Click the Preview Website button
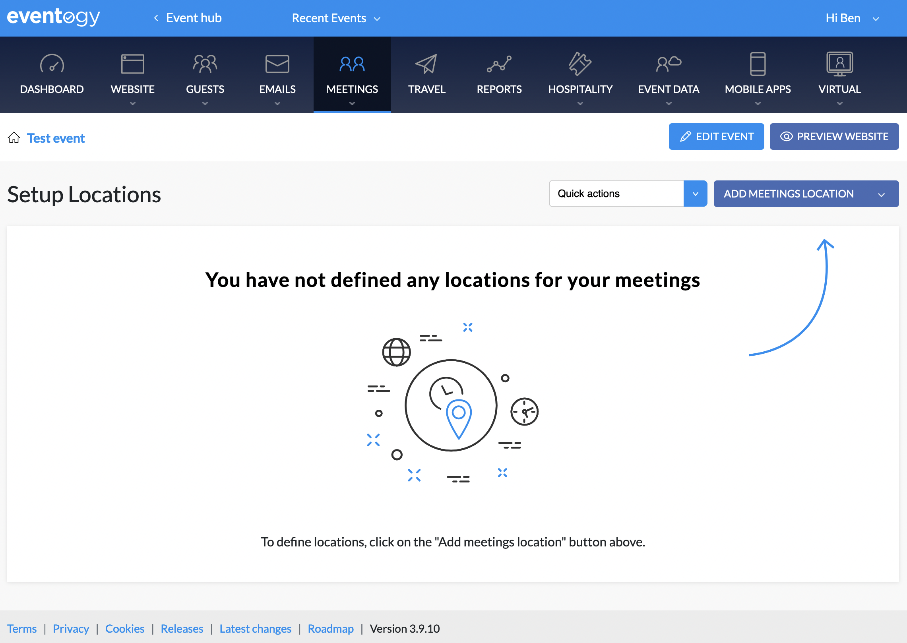This screenshot has height=643, width=907. click(x=834, y=136)
